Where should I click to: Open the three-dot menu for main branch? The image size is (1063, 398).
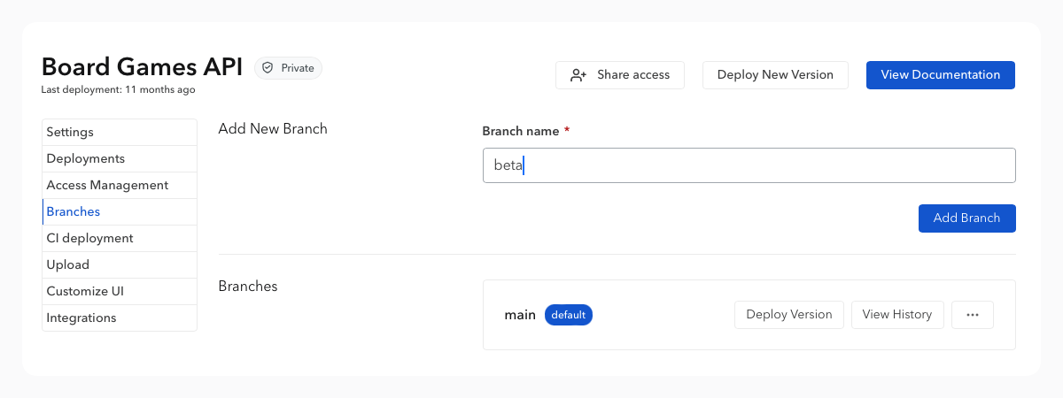click(x=972, y=315)
